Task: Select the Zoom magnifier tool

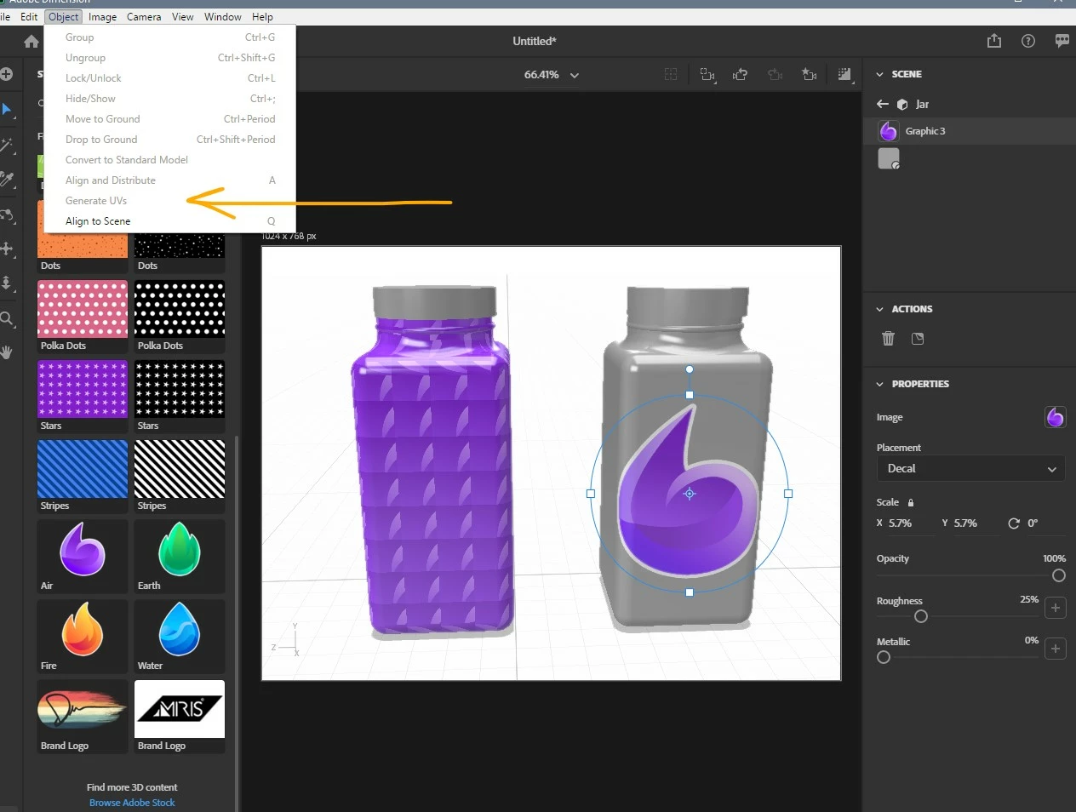Action: (7, 319)
